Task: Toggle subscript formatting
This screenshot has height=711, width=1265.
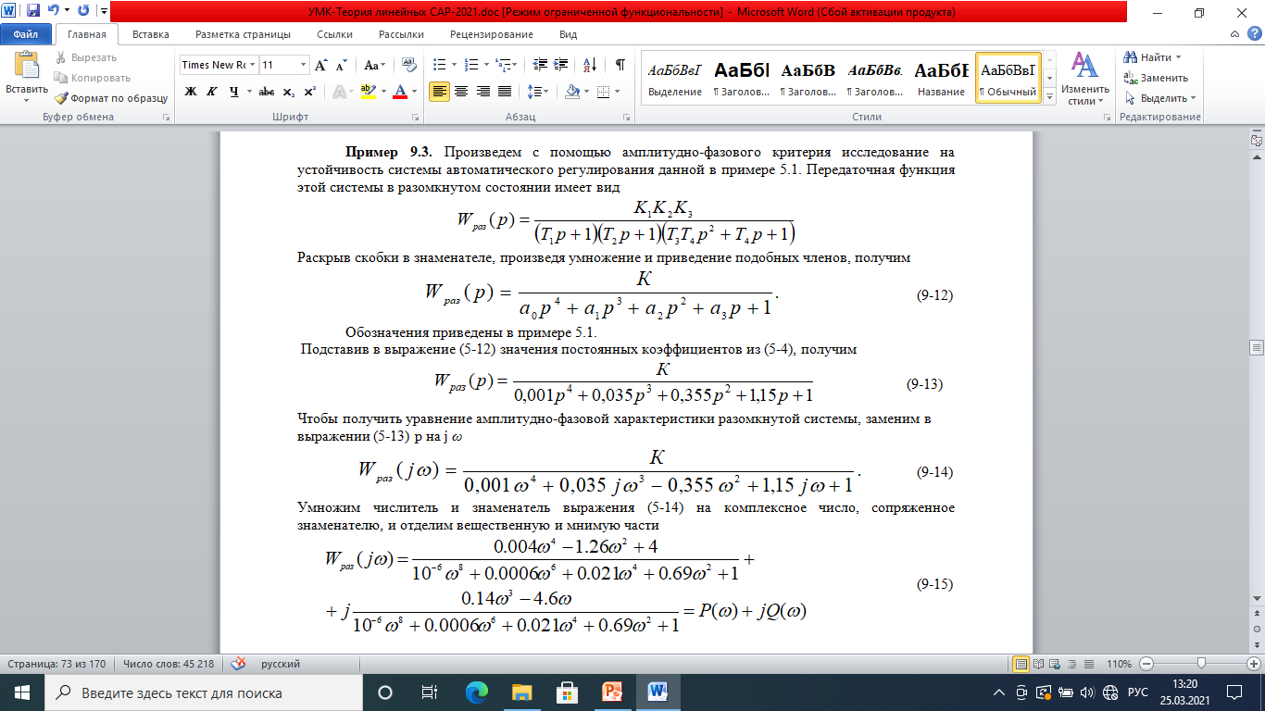Action: coord(289,91)
